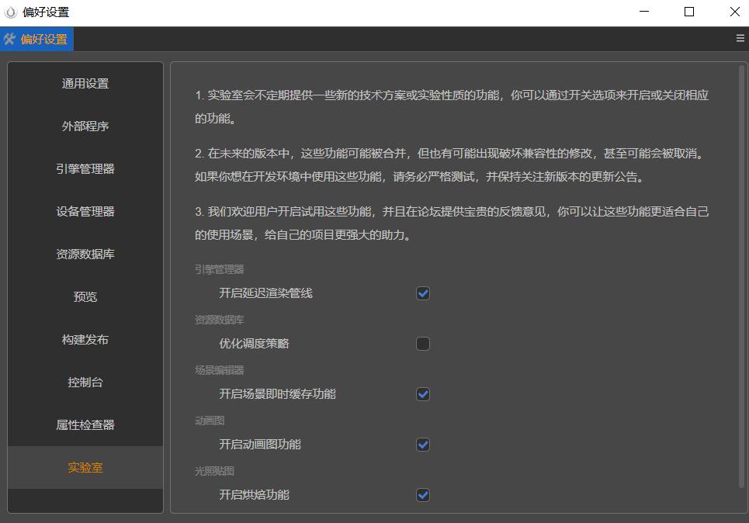
Task: Open the panel menu via the hamburger icon
Action: coord(739,37)
